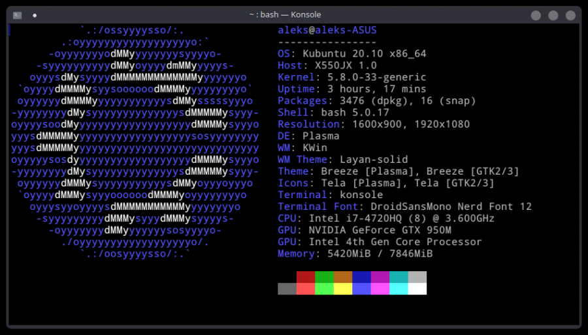Image resolution: width=588 pixels, height=335 pixels.
Task: Click the dark red color block
Action: pos(306,277)
